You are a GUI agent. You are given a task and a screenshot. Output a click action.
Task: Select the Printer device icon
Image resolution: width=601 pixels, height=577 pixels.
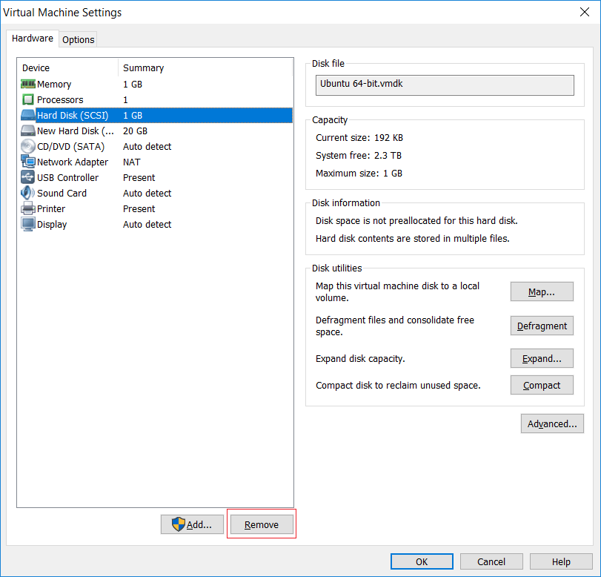coord(28,208)
